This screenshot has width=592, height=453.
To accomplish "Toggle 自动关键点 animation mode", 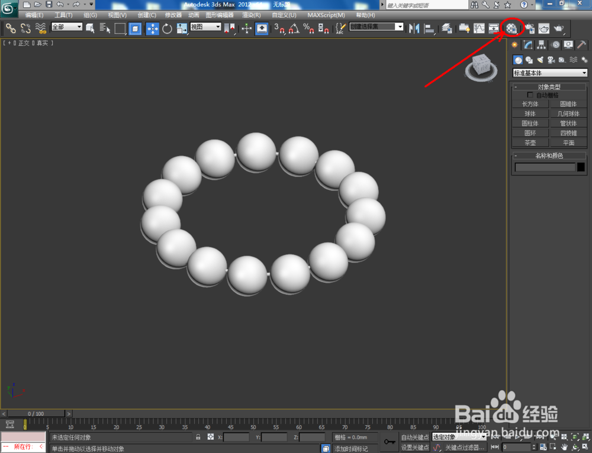I will [415, 437].
